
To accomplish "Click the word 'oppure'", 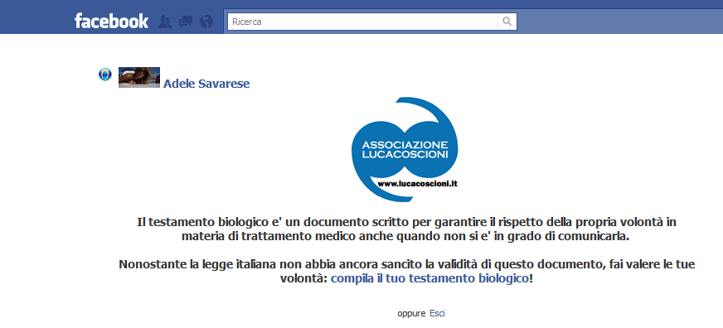I will click(x=411, y=314).
